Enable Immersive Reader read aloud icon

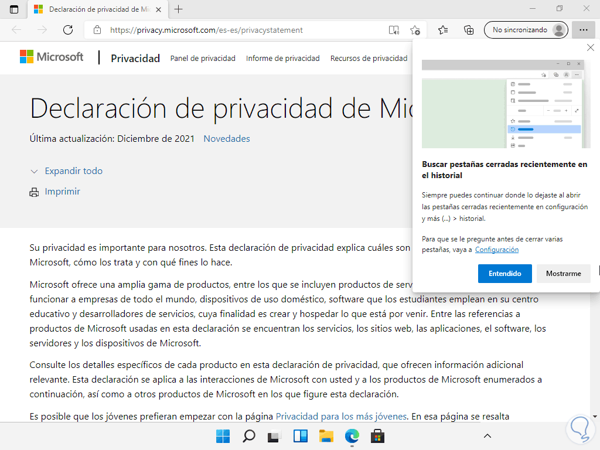pyautogui.click(x=394, y=30)
